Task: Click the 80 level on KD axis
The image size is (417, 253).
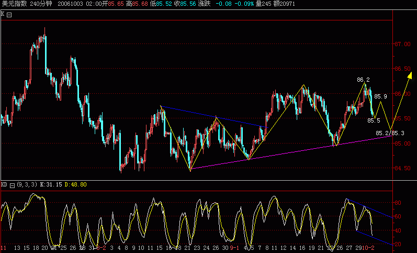Action: point(398,203)
